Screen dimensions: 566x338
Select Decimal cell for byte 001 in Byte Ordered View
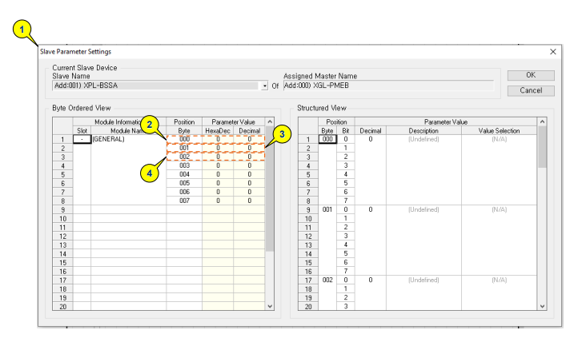coord(249,148)
